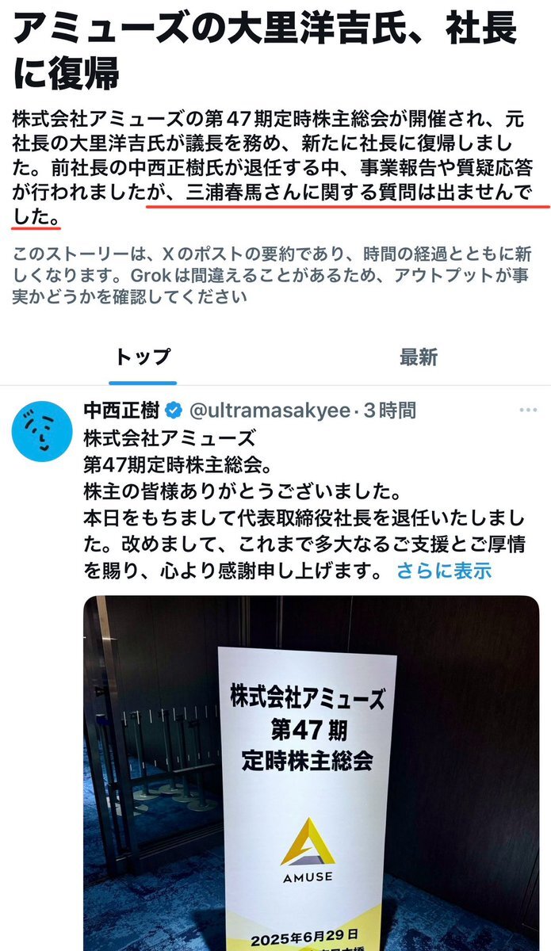Open the three-dot more menu on the post
Image resolution: width=551 pixels, height=951 pixels.
[x=528, y=410]
